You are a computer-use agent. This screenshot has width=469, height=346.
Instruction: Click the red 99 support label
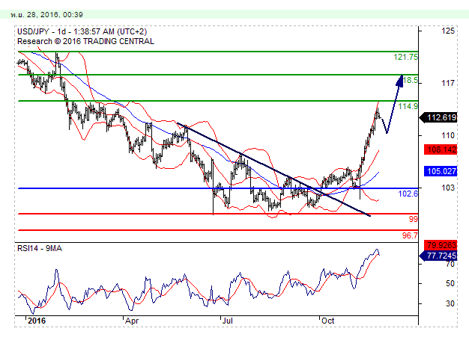point(413,219)
